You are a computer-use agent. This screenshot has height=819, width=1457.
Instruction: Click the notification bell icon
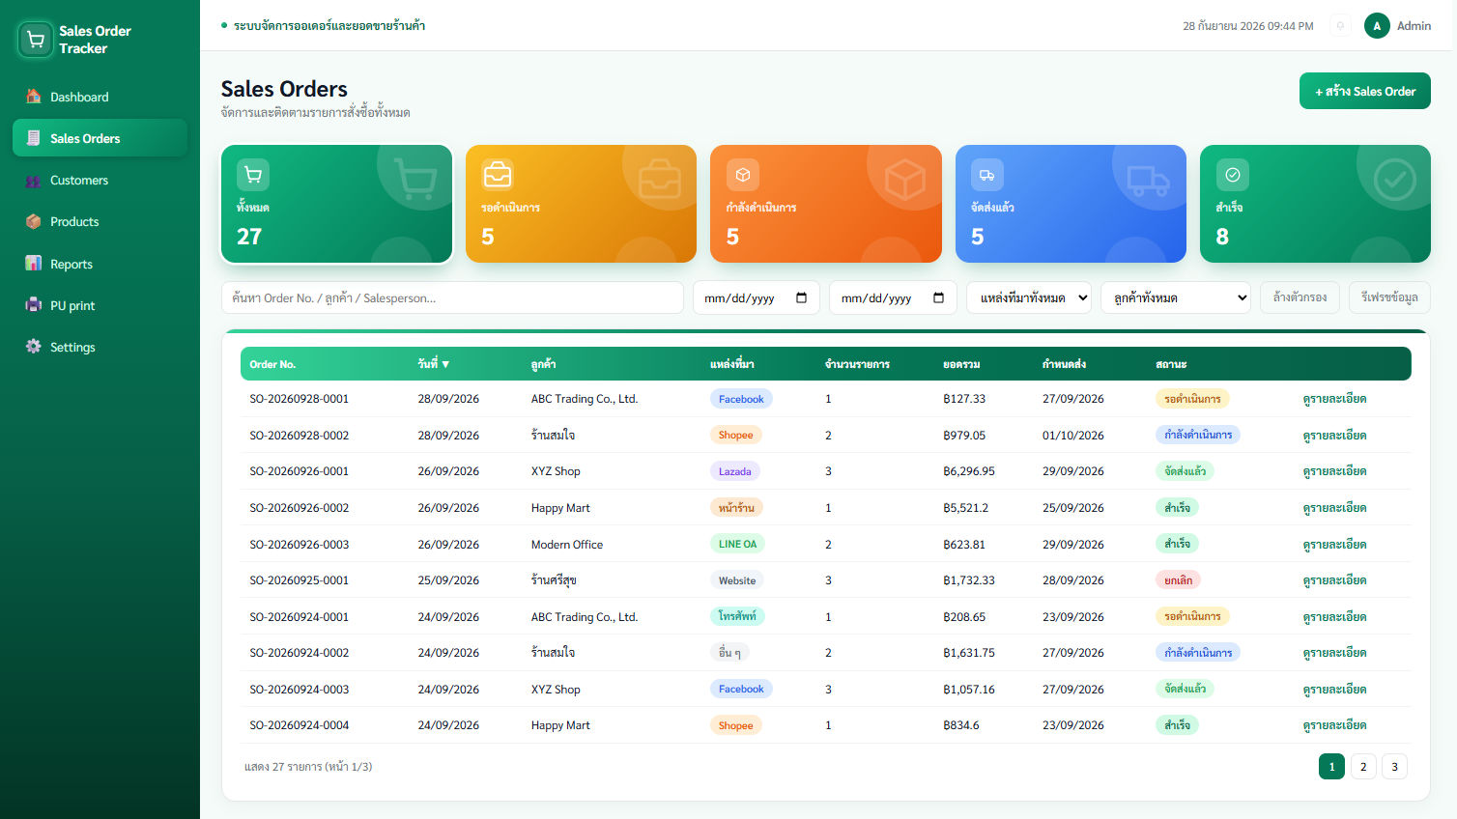[1340, 26]
